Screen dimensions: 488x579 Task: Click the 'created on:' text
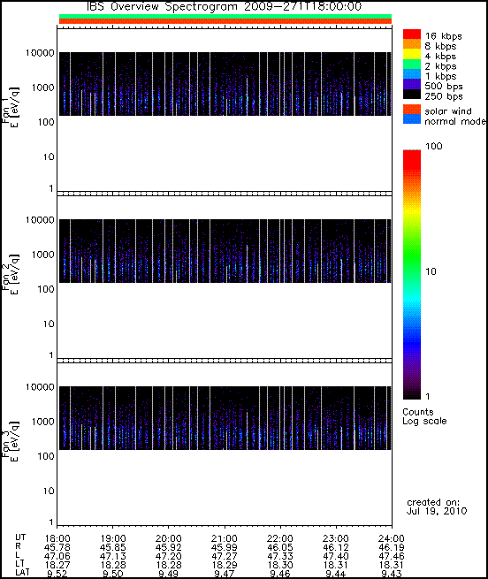(x=433, y=502)
